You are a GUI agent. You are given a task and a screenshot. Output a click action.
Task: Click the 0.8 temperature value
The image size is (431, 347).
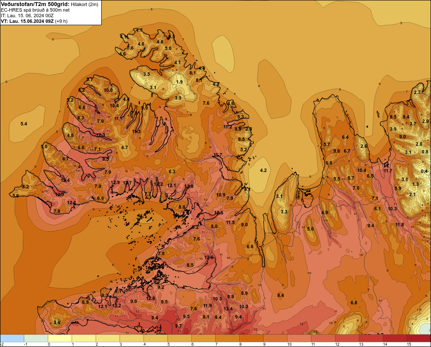click(x=425, y=152)
